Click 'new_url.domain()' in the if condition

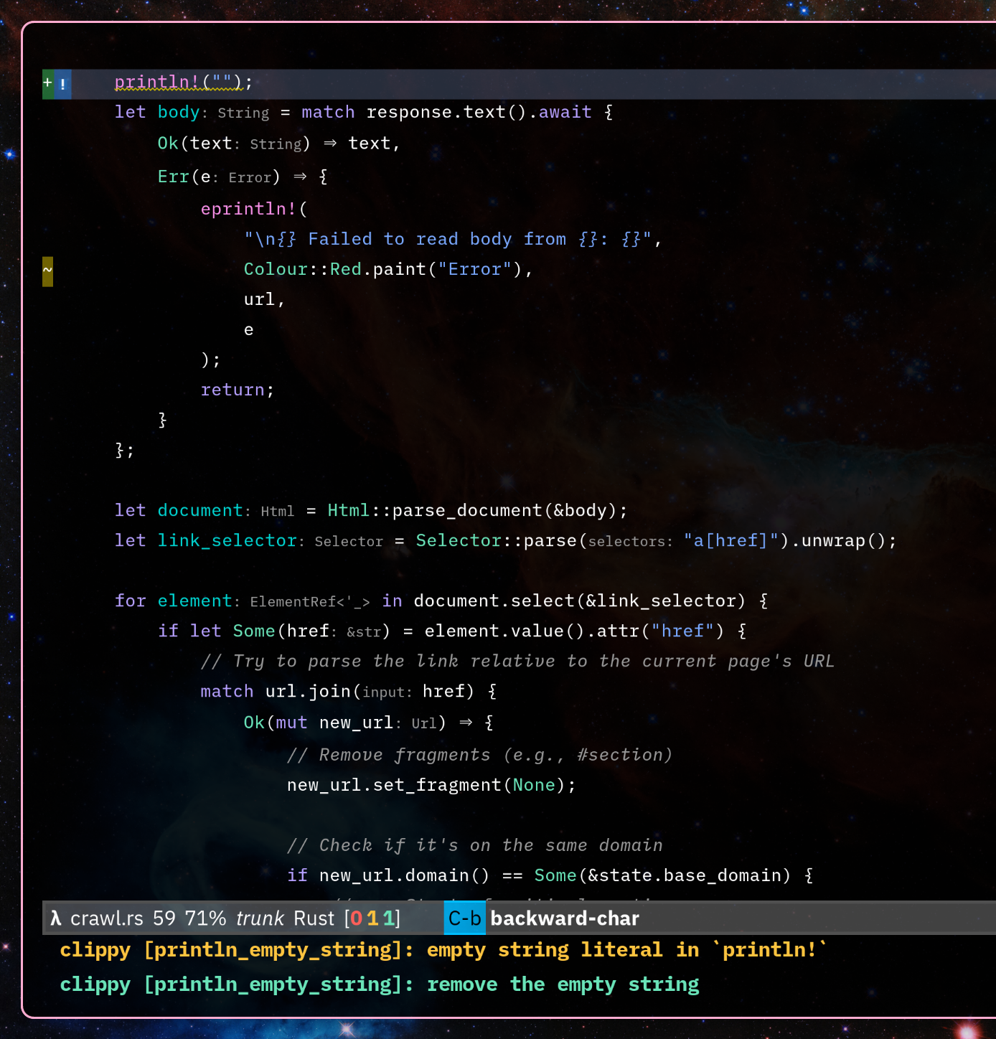405,875
